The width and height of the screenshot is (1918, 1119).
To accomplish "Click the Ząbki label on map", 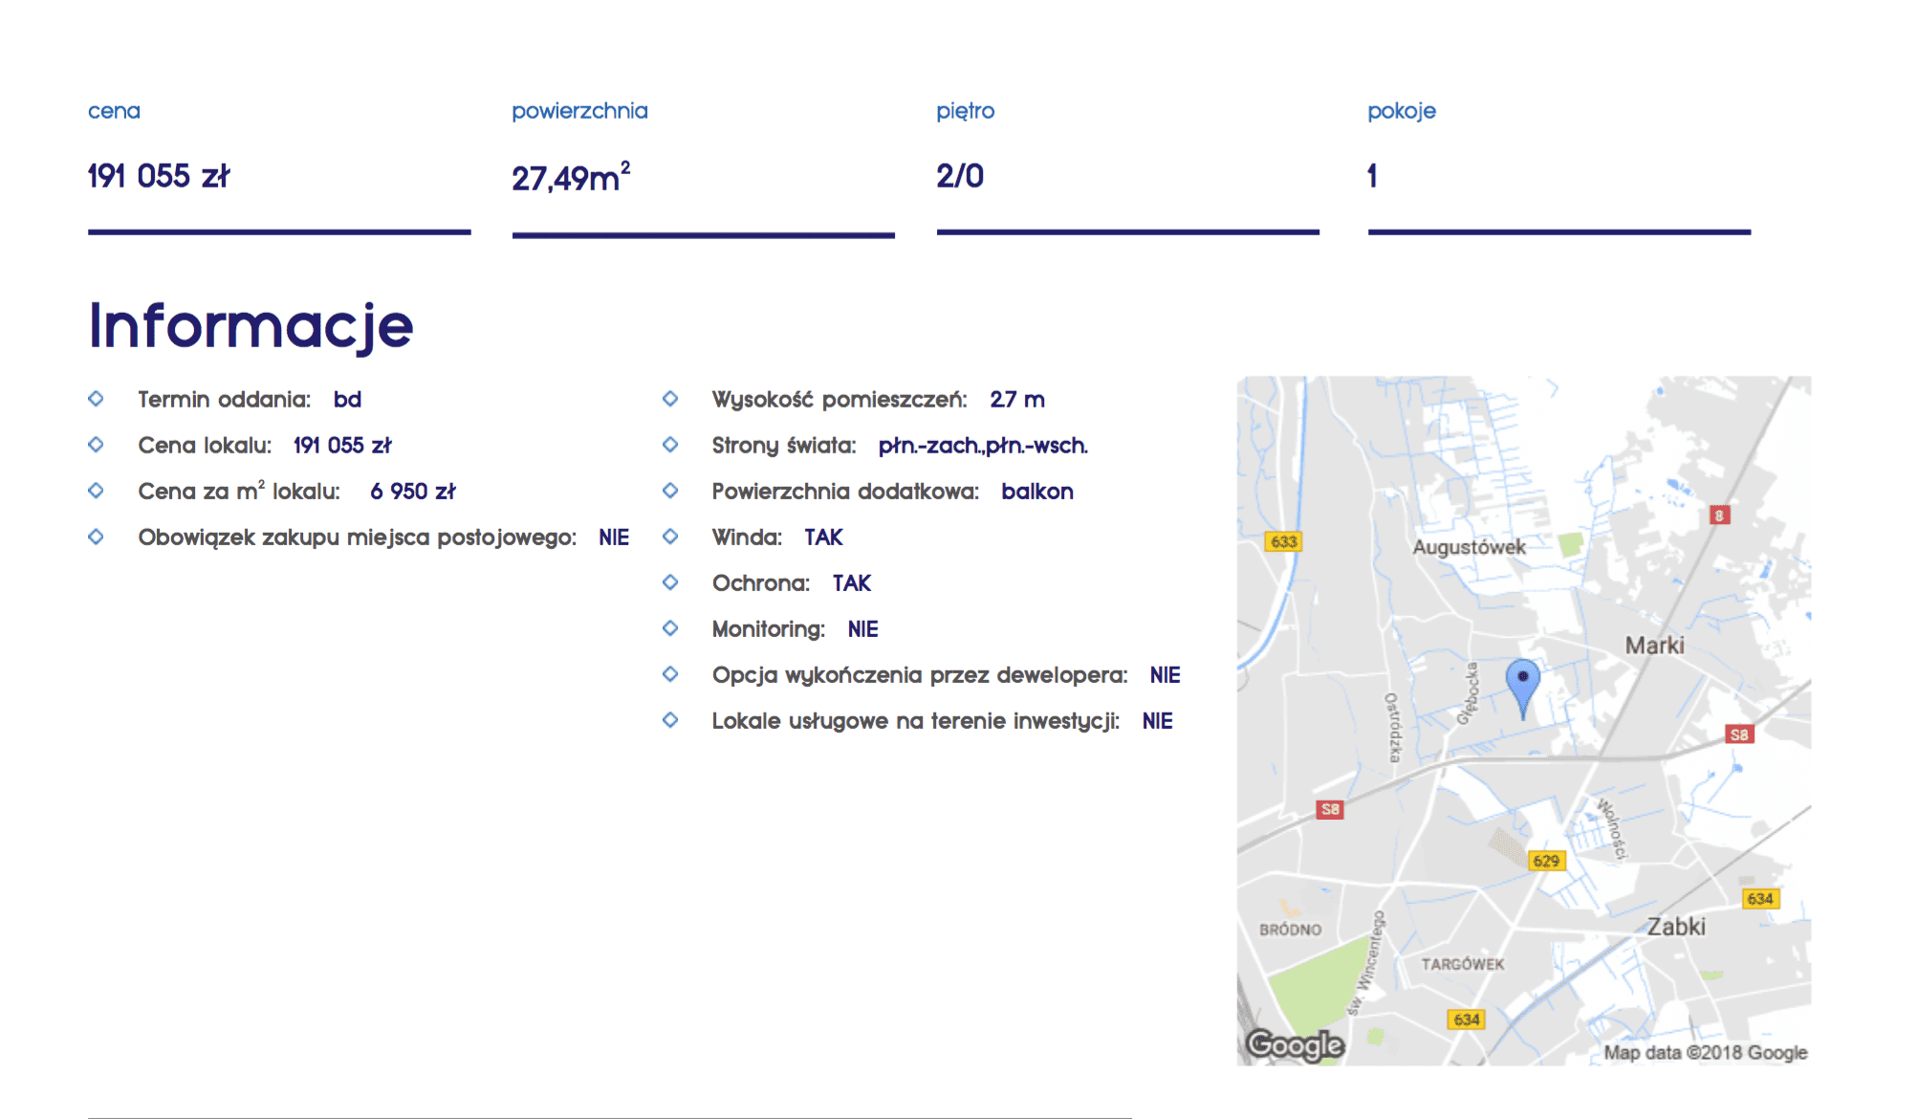I will 1675,926.
